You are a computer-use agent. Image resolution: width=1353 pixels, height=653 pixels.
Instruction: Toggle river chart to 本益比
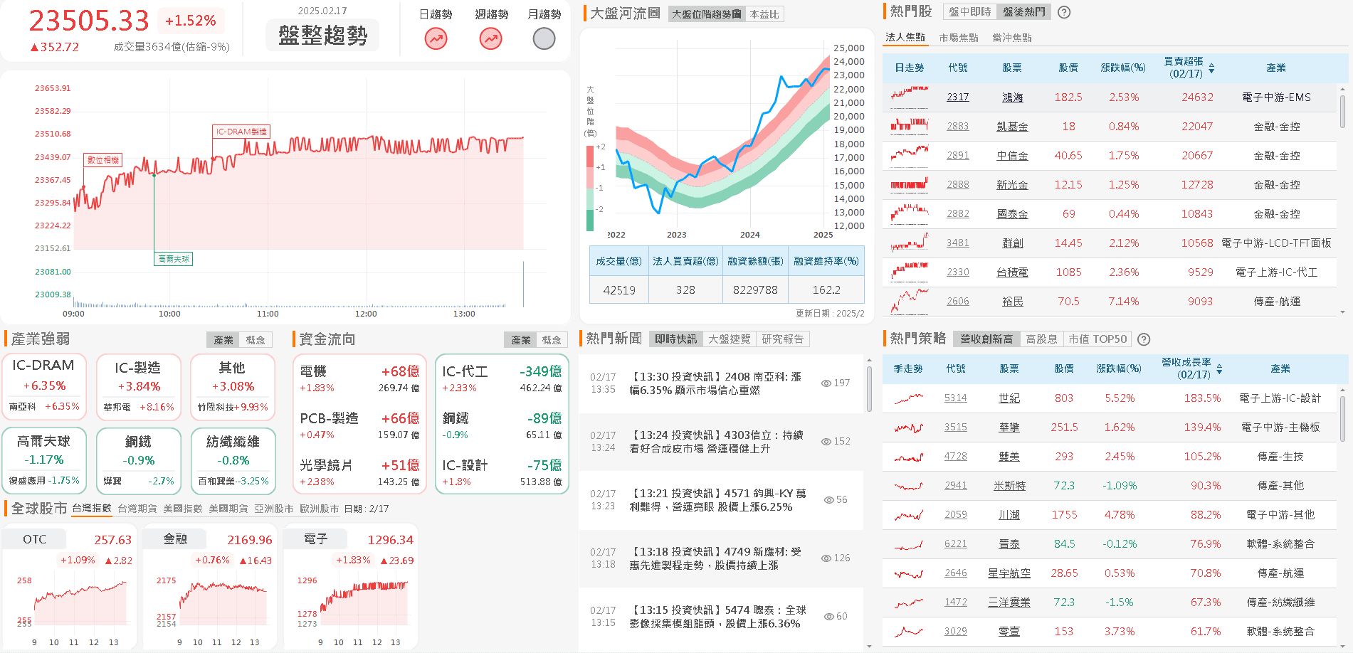point(764,14)
